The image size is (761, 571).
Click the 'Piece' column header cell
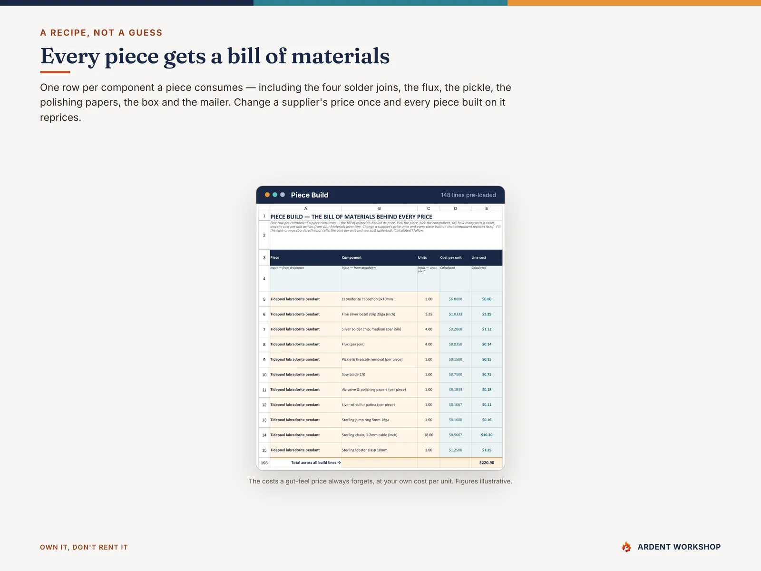(x=305, y=257)
